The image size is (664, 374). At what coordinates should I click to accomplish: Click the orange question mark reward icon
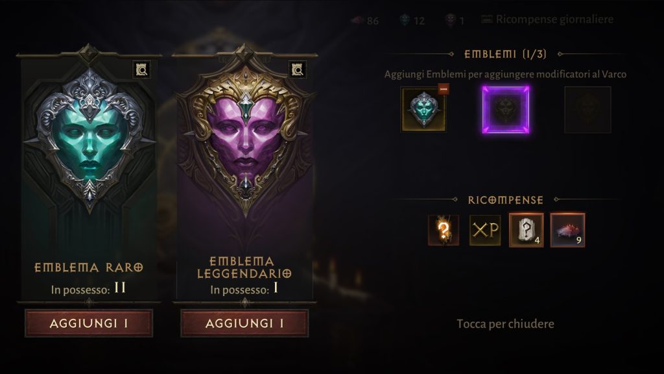click(444, 231)
